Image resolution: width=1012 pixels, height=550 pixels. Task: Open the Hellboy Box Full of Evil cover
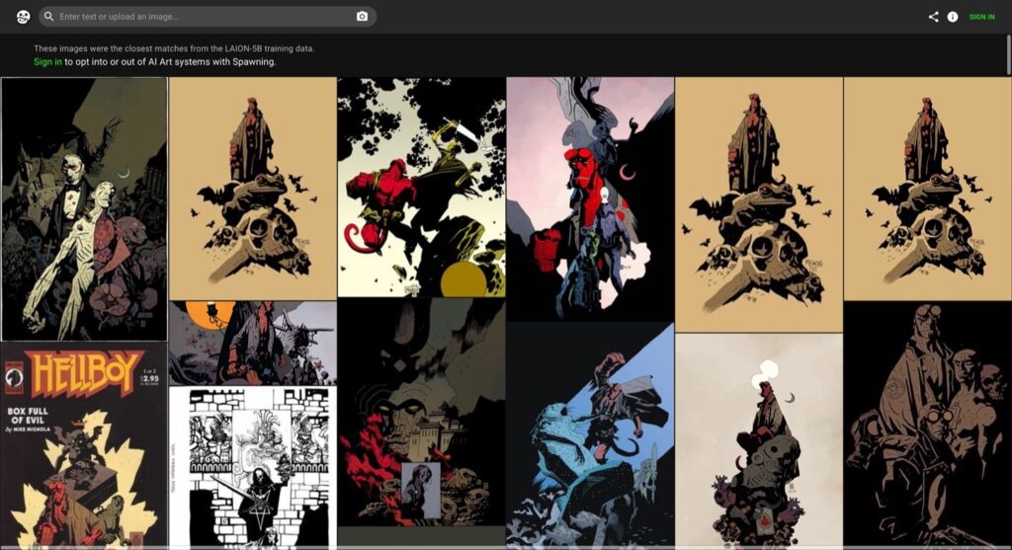(84, 446)
